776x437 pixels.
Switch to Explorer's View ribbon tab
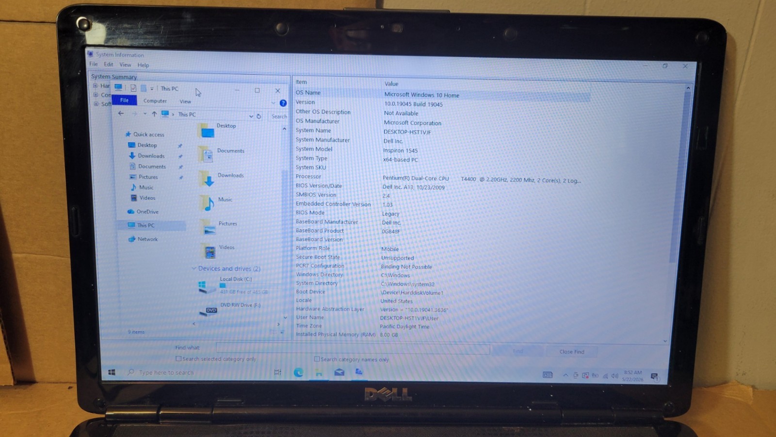coord(185,101)
